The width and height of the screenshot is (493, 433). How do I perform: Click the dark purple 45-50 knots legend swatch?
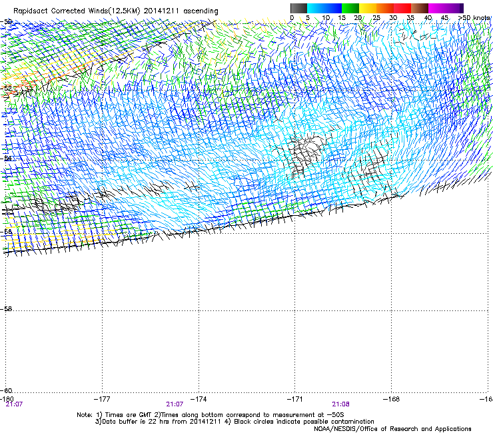click(x=454, y=8)
